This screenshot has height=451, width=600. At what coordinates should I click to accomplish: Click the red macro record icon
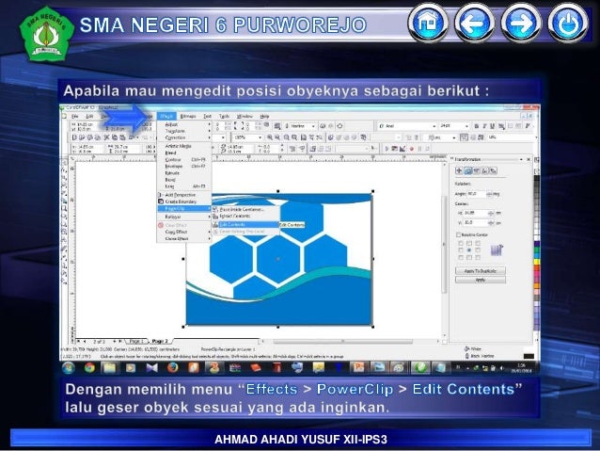pos(412,149)
